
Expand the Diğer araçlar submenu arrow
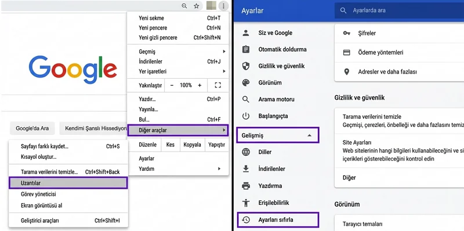[224, 130]
